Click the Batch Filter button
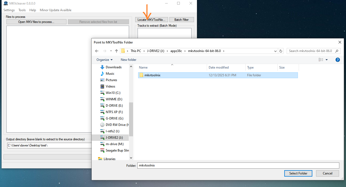Image resolution: width=346 pixels, height=187 pixels. coord(182,20)
